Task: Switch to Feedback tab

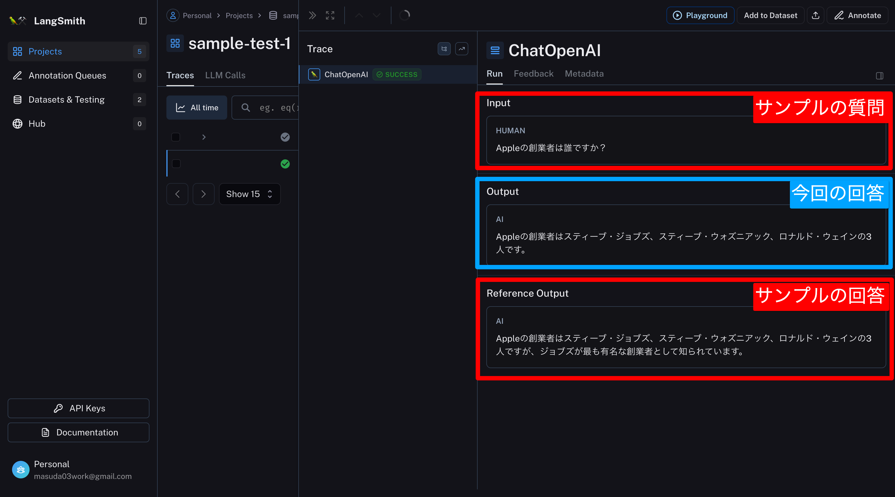Action: pyautogui.click(x=534, y=74)
